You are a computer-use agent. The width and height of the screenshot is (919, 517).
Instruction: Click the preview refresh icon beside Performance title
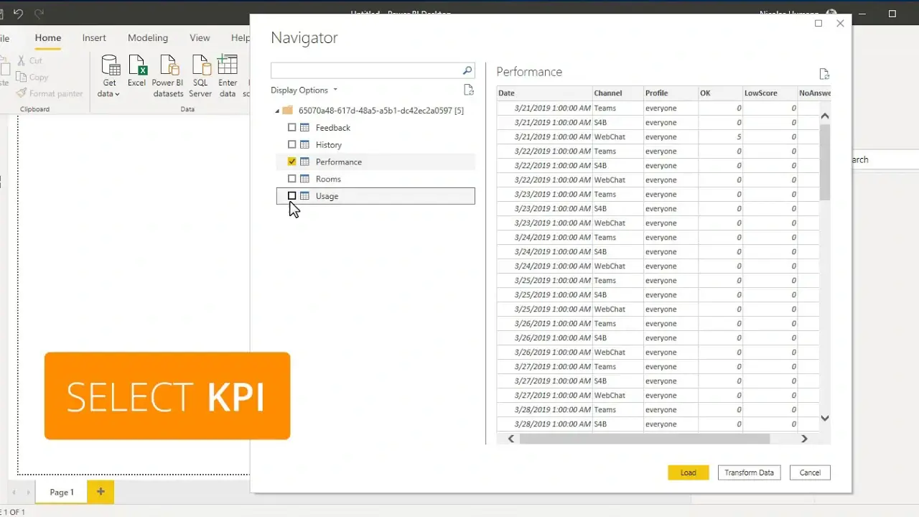click(824, 73)
